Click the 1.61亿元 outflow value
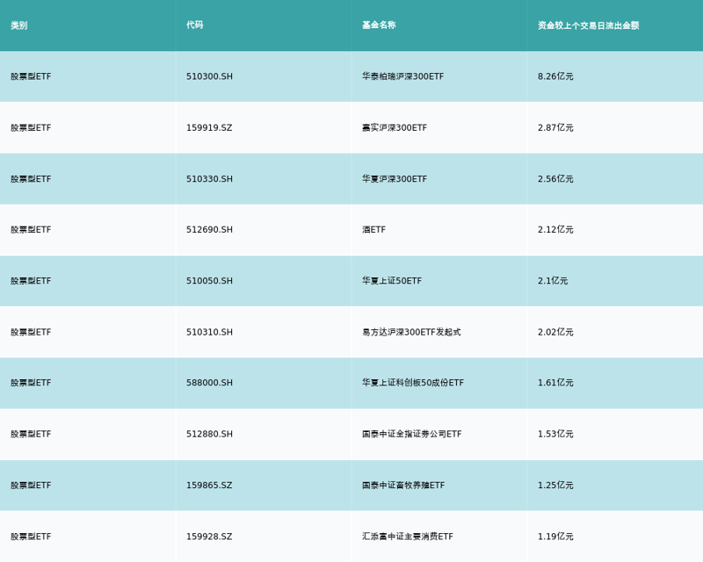 [555, 383]
